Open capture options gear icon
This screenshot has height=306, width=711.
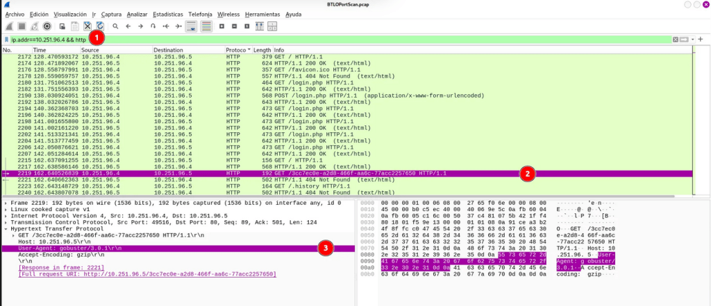pyautogui.click(x=47, y=26)
